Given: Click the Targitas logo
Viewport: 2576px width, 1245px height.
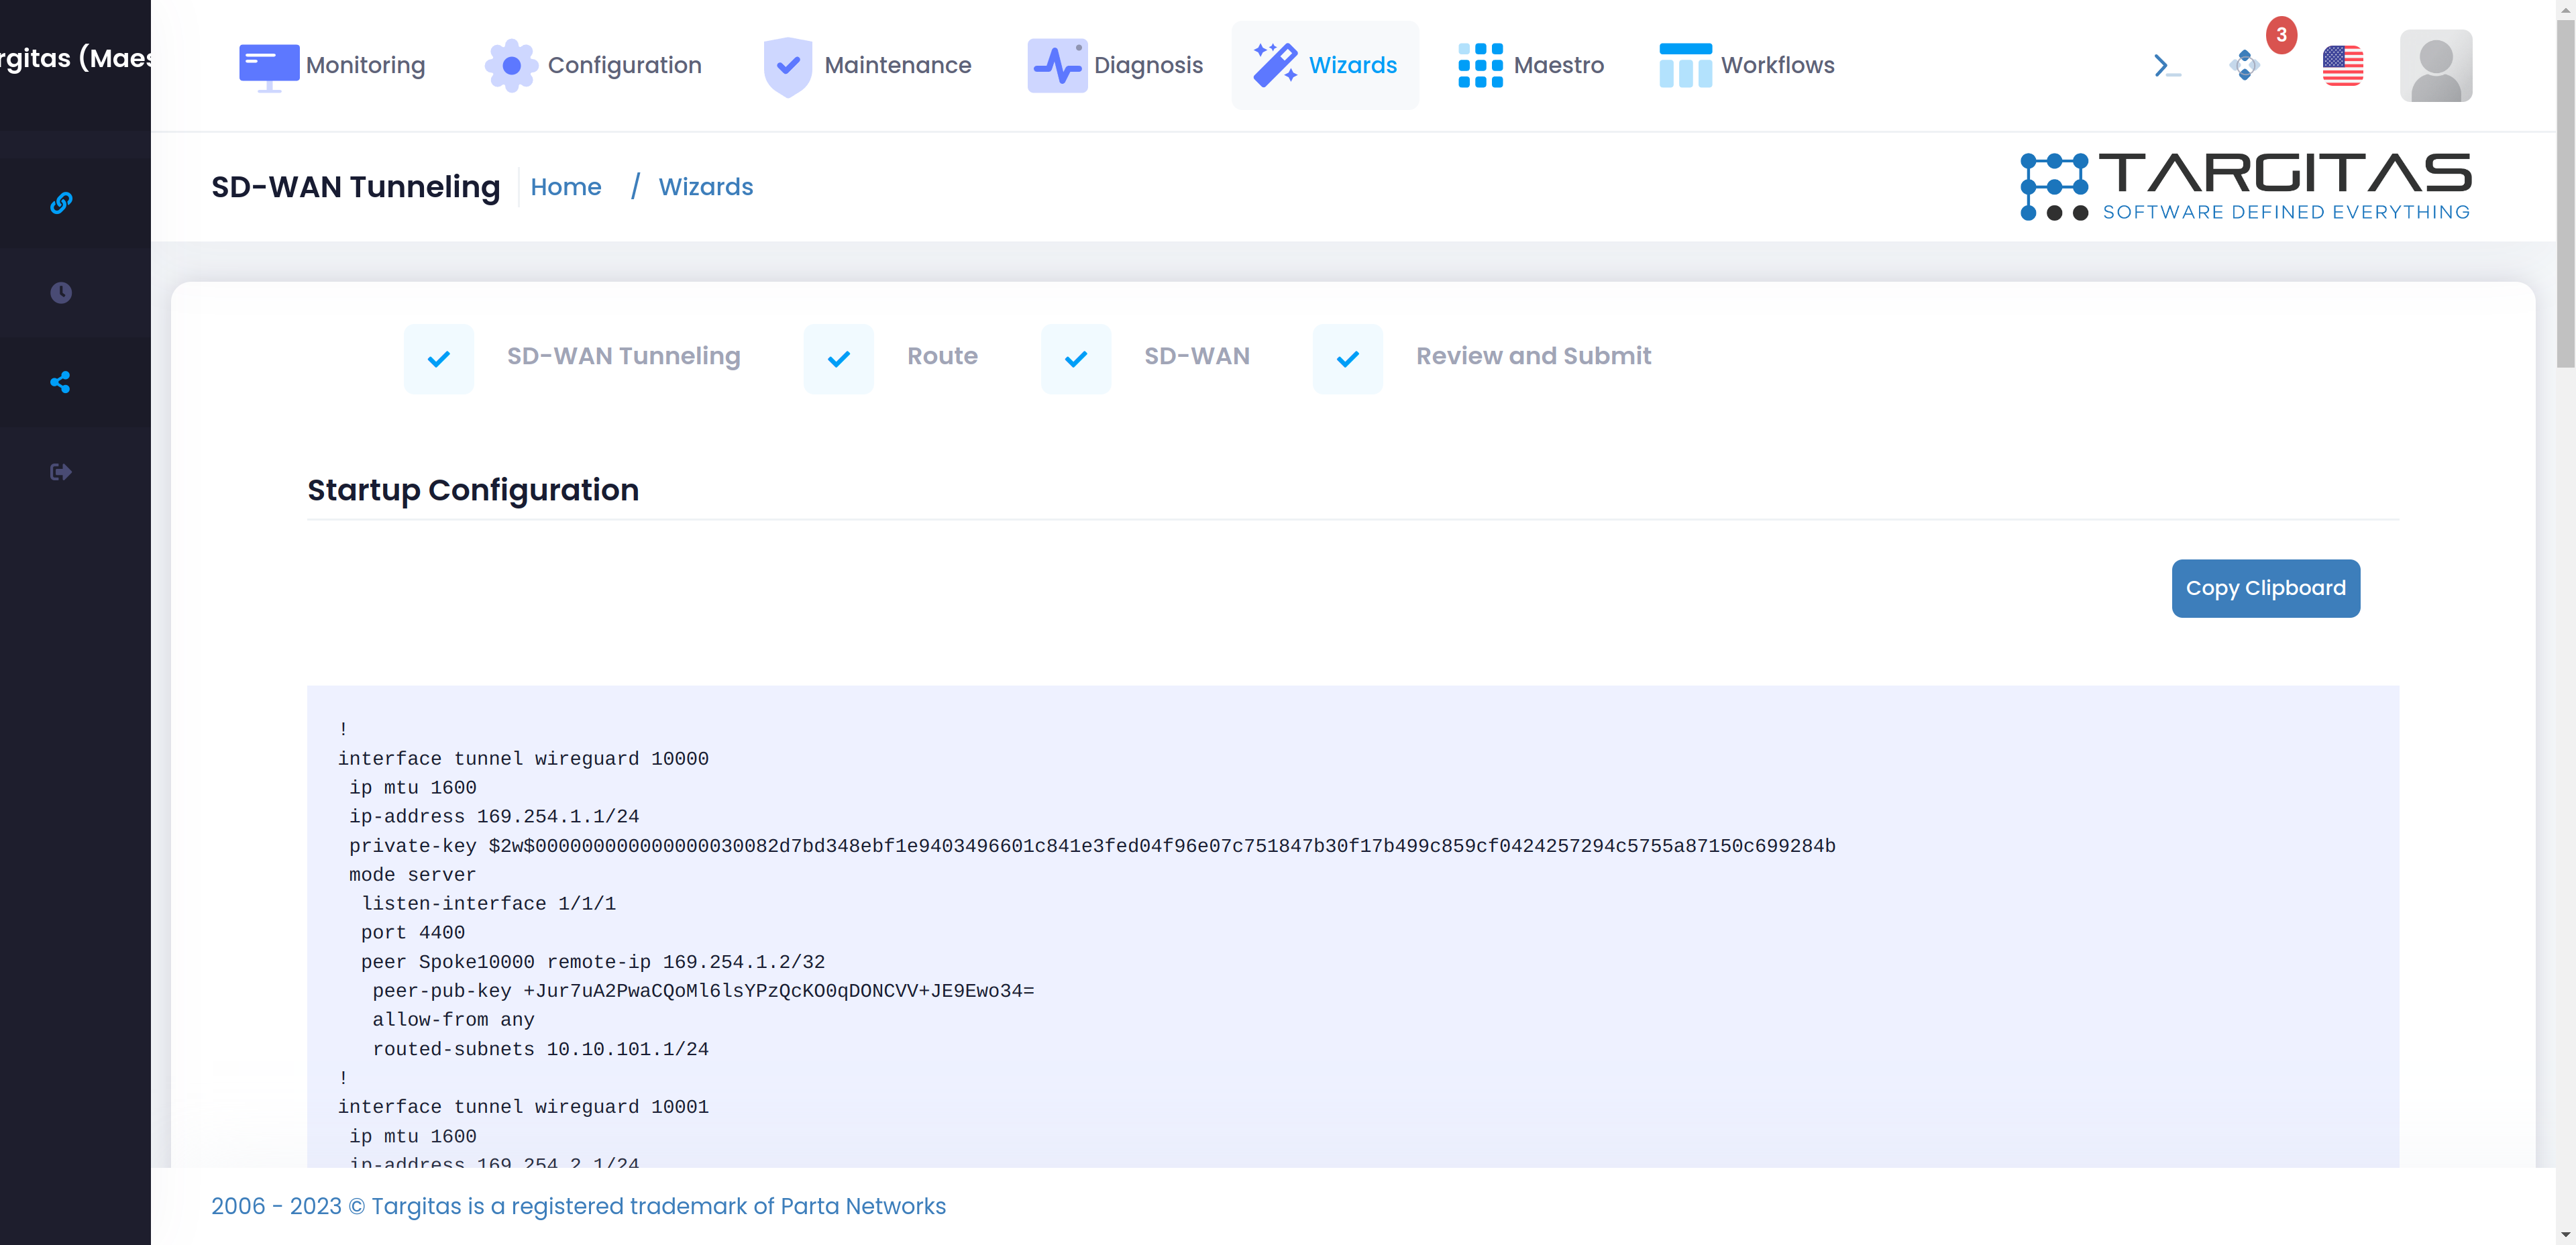Looking at the screenshot, I should point(2245,187).
